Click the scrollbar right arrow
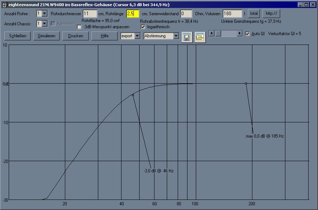Image resolution: width=318 pixels, height=210 pixels. [239, 33]
